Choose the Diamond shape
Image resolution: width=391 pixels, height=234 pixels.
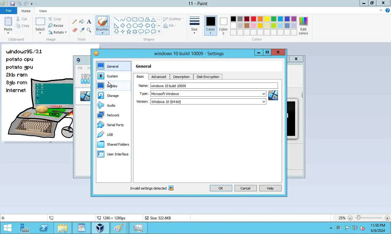[x=122, y=25]
